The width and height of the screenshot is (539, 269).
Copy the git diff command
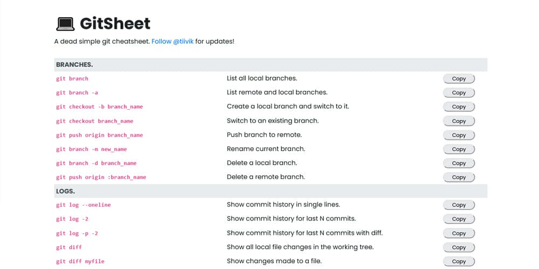tap(459, 247)
